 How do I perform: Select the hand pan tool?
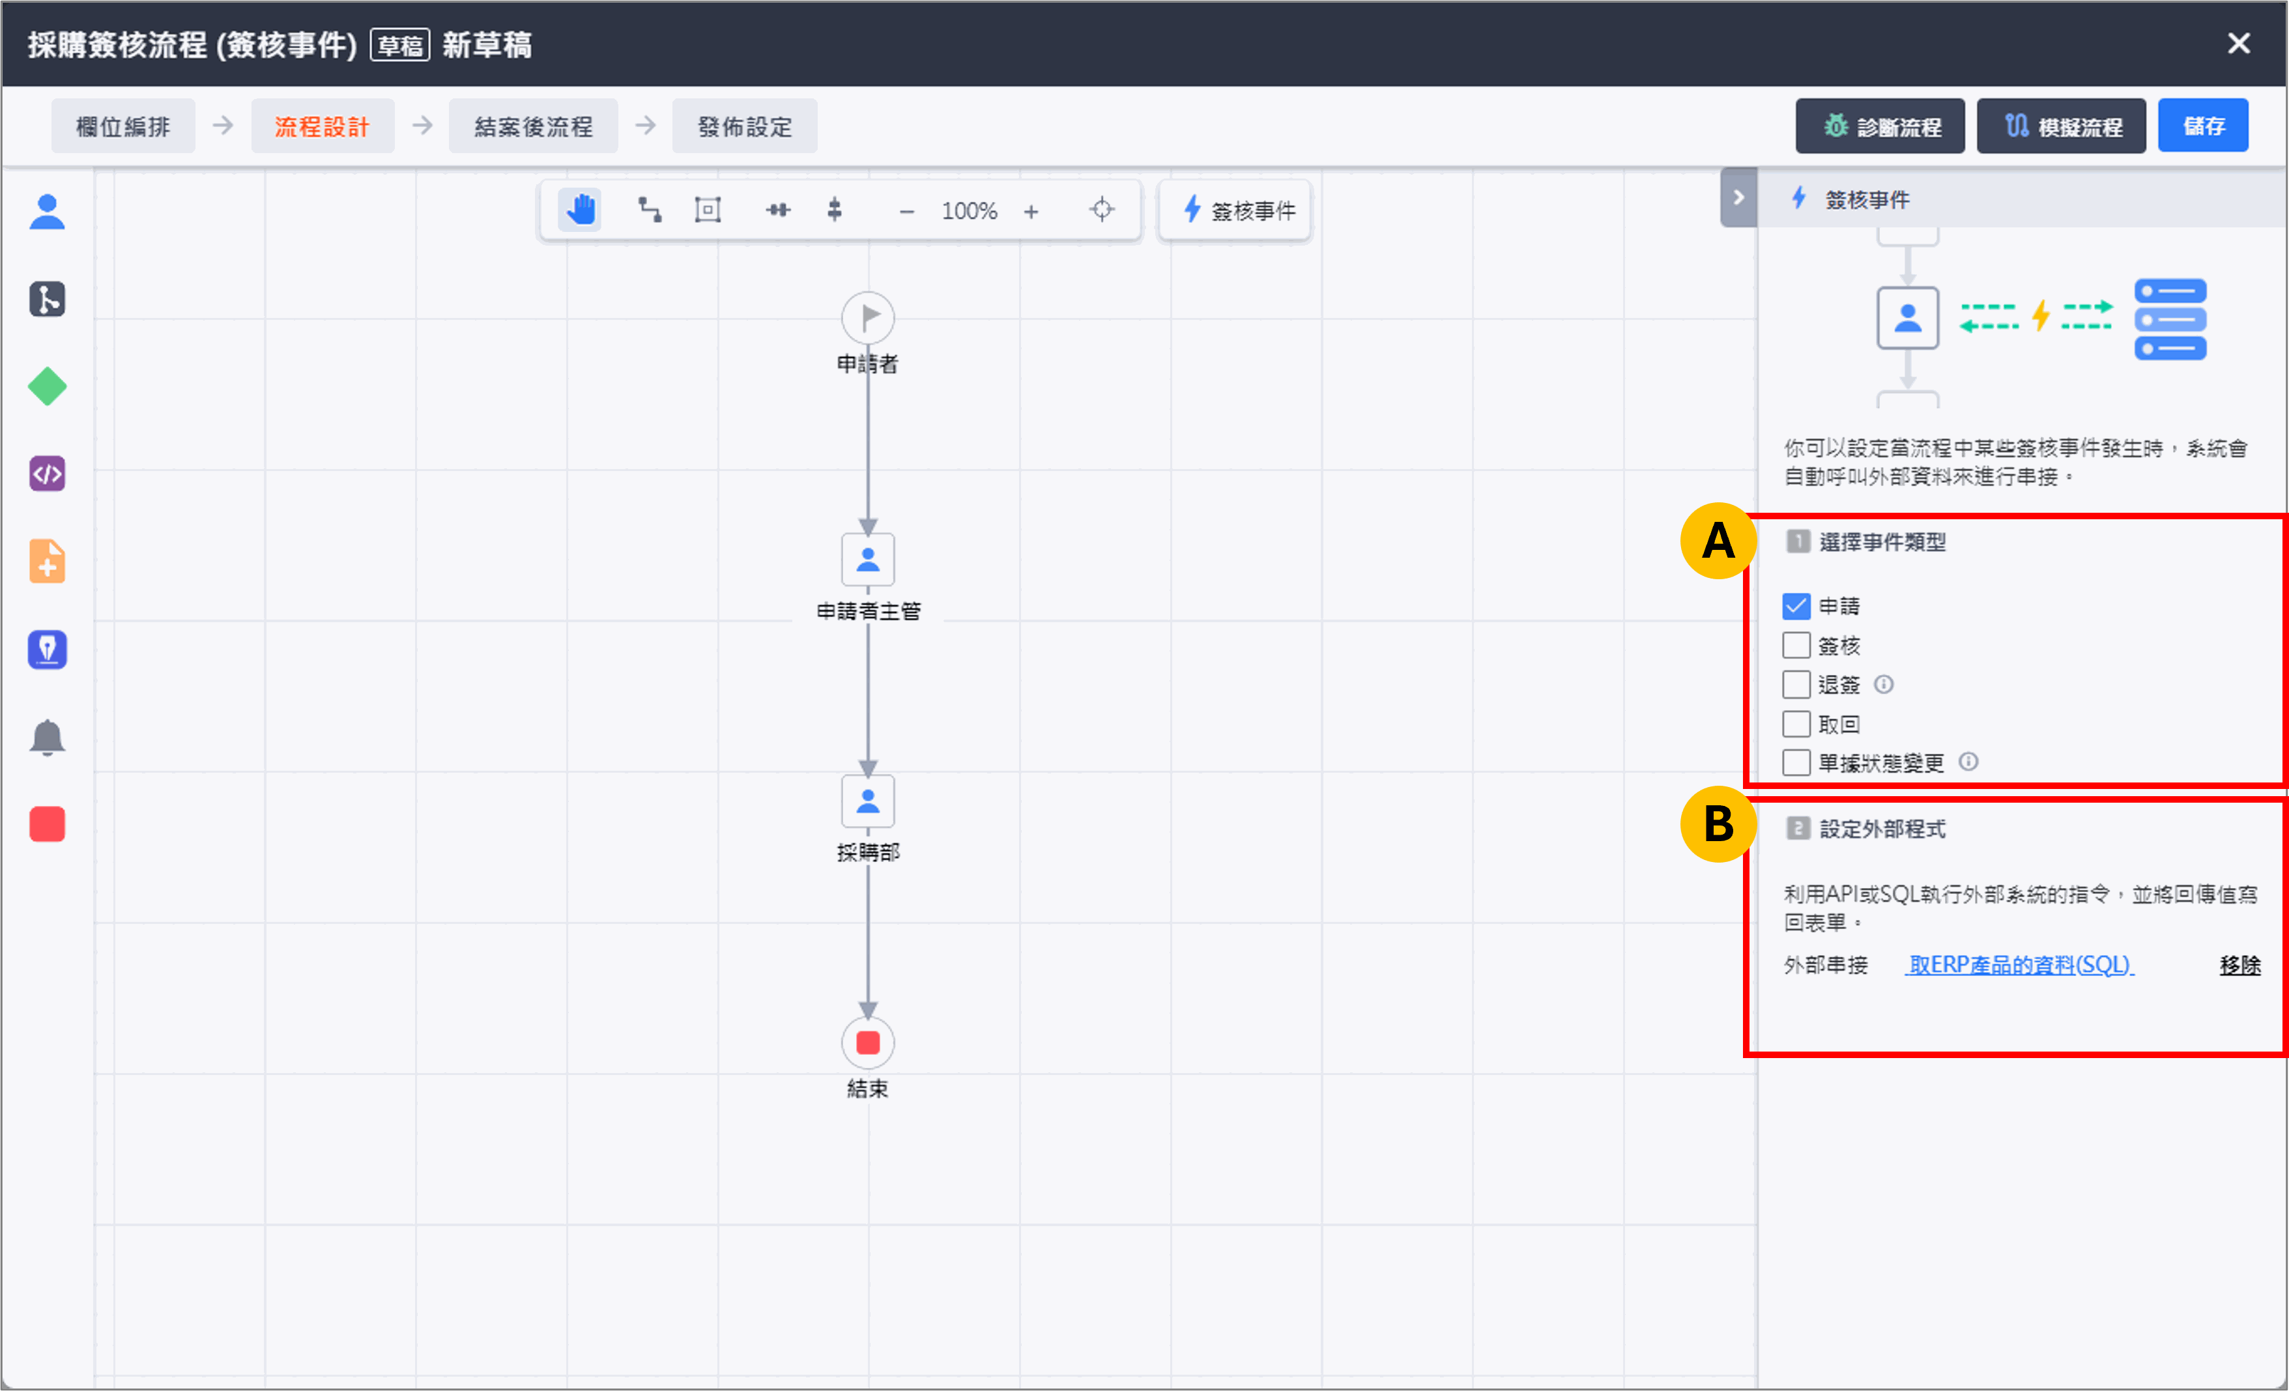click(581, 210)
